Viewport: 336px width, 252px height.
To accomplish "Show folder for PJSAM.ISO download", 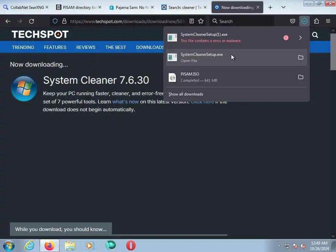I will (301, 77).
